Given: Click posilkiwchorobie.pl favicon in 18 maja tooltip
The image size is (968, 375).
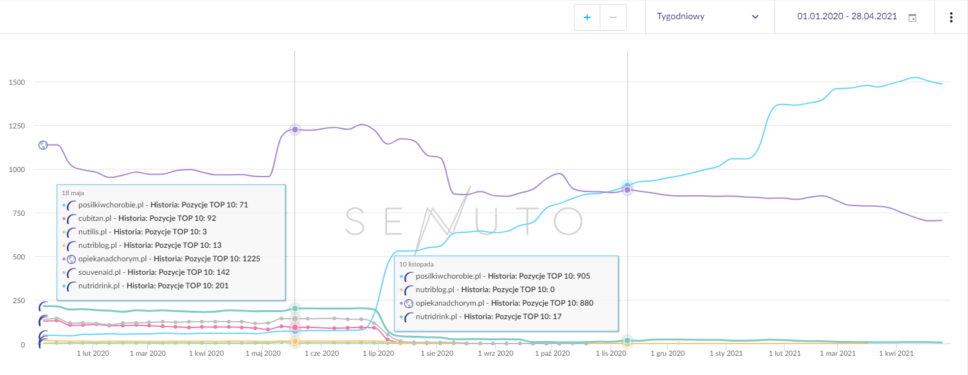Looking at the screenshot, I should [x=72, y=205].
